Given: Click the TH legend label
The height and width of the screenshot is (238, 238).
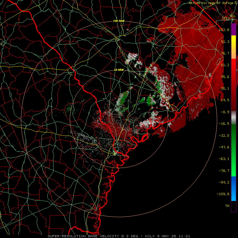Looking at the screenshot, I should (x=227, y=206).
